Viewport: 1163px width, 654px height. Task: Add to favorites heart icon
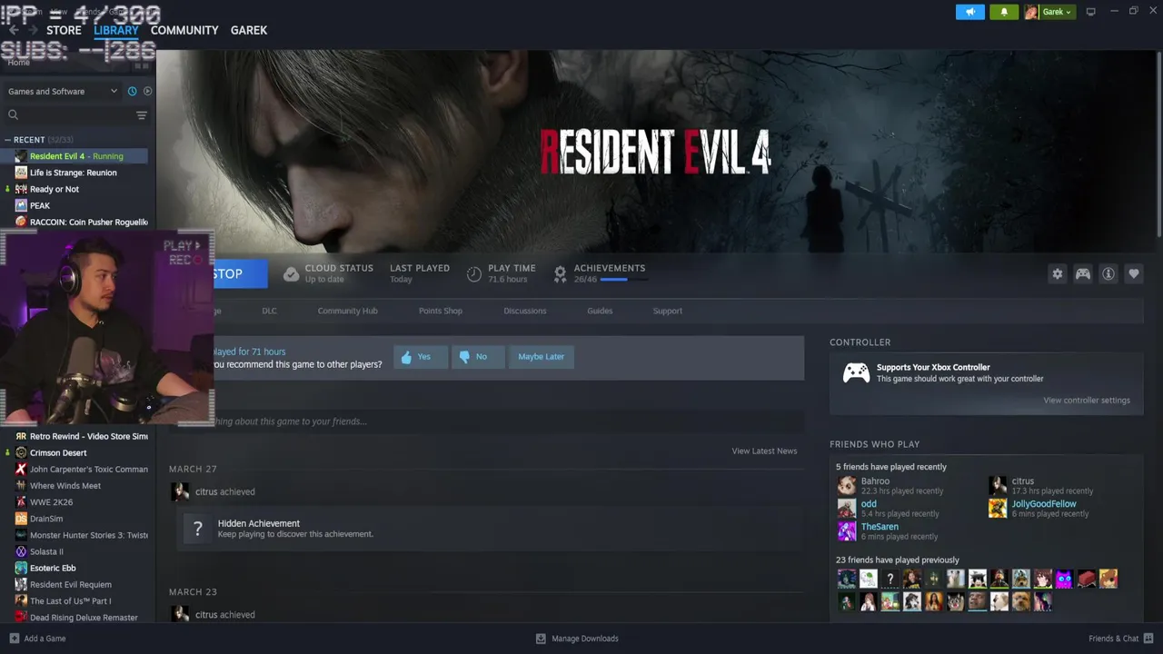[1133, 273]
